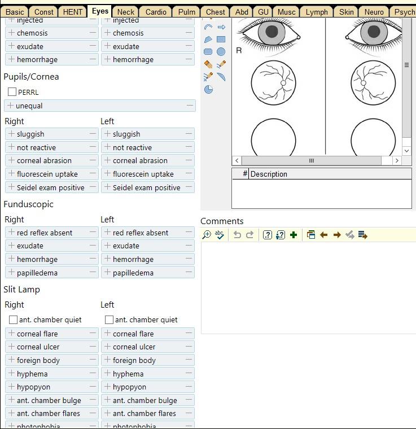Click the undo arrow in Comments toolbar

pyautogui.click(x=237, y=235)
